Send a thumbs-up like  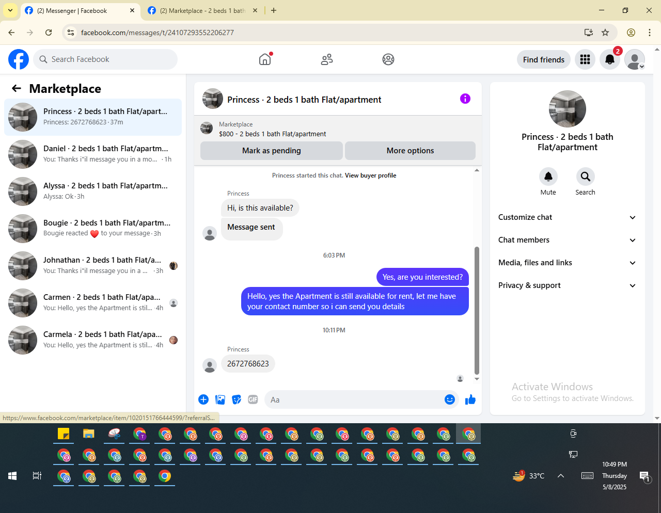point(470,399)
